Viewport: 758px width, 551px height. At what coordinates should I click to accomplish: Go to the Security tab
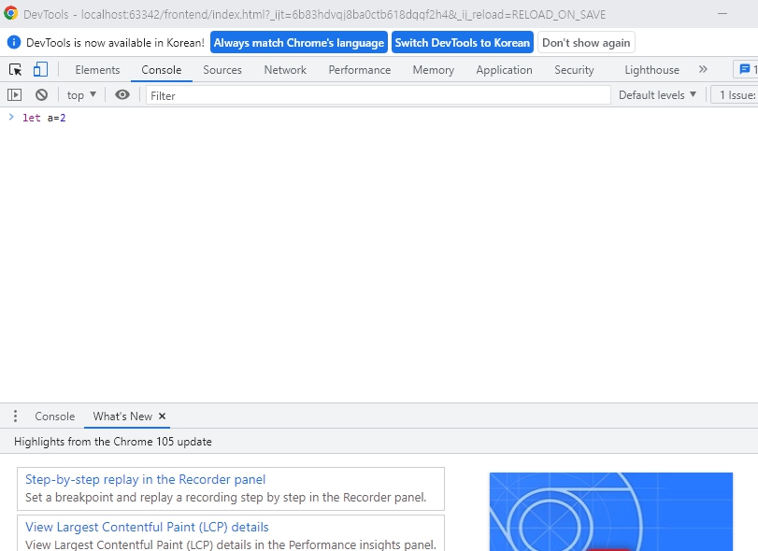pos(574,70)
